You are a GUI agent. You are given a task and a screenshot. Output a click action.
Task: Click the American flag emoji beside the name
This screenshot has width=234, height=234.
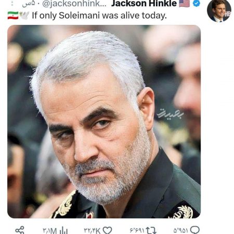point(185,3)
